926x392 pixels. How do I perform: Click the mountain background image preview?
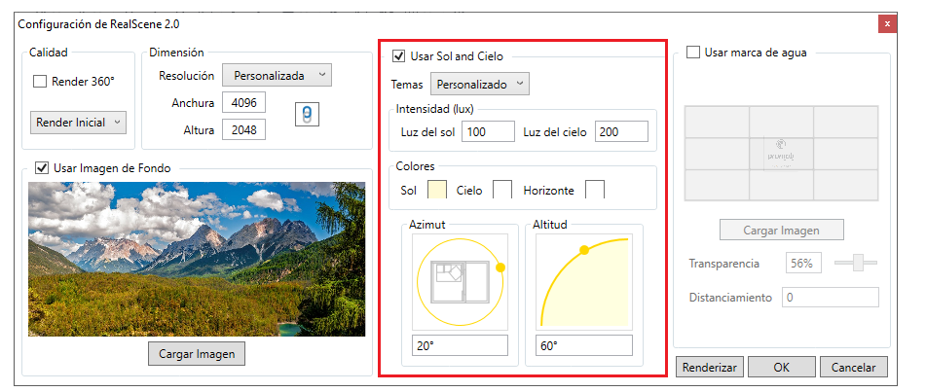click(197, 259)
